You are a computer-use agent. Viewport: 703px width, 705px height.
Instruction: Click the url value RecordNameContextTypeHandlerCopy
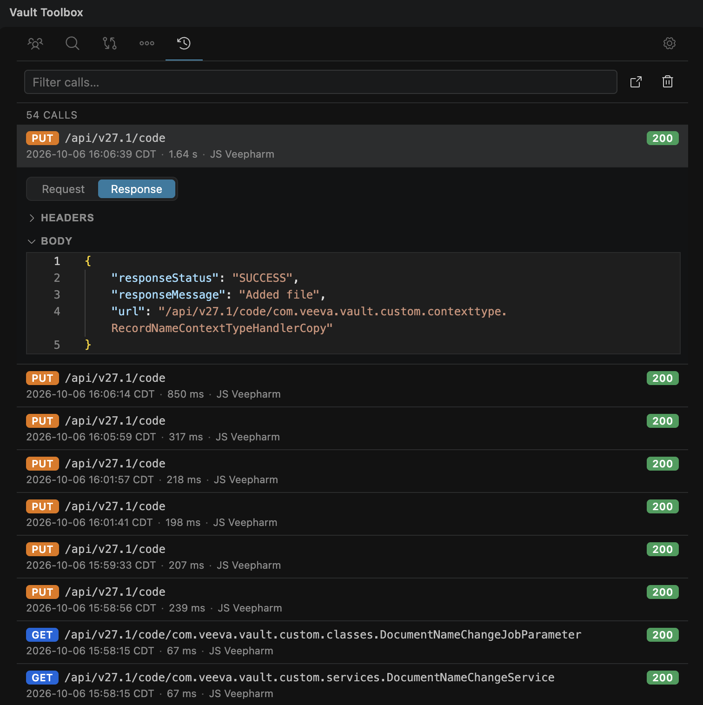click(x=222, y=328)
